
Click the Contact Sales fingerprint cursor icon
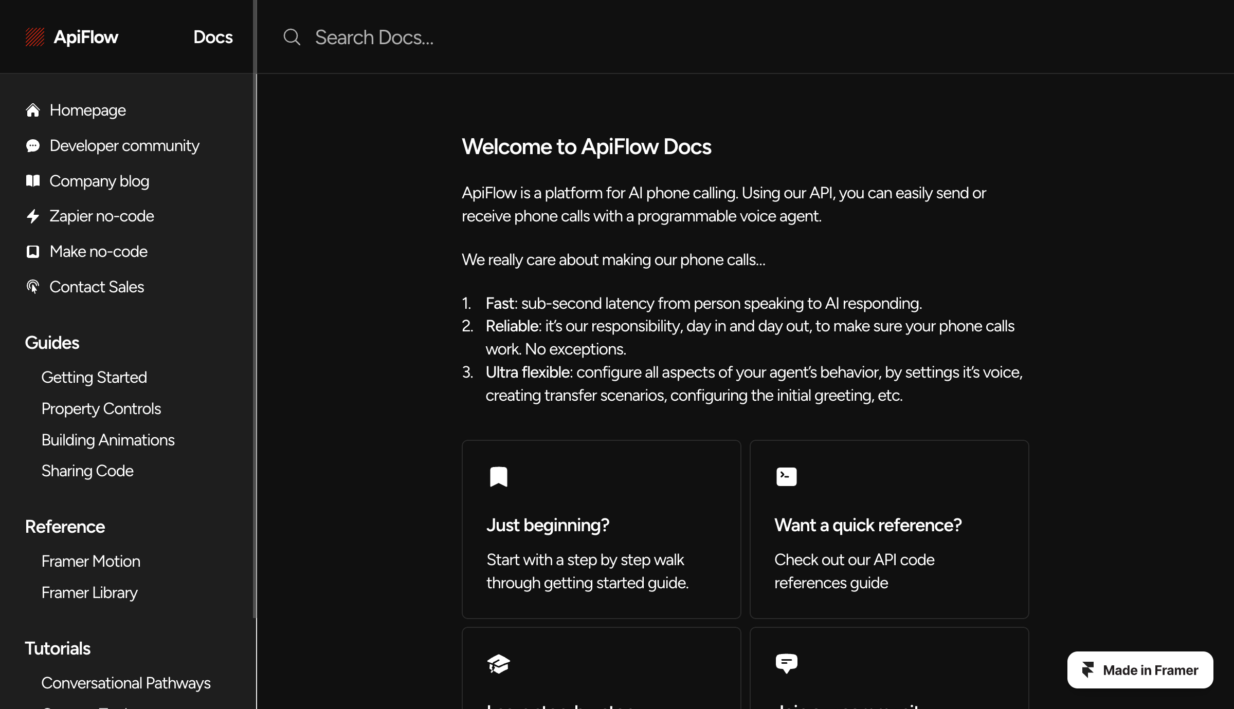[33, 287]
